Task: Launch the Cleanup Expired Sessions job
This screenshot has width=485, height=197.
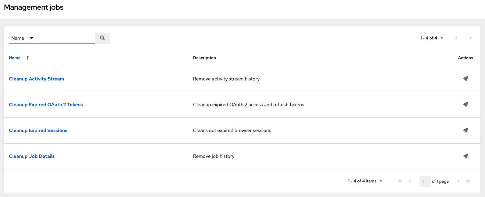Action: [x=466, y=130]
